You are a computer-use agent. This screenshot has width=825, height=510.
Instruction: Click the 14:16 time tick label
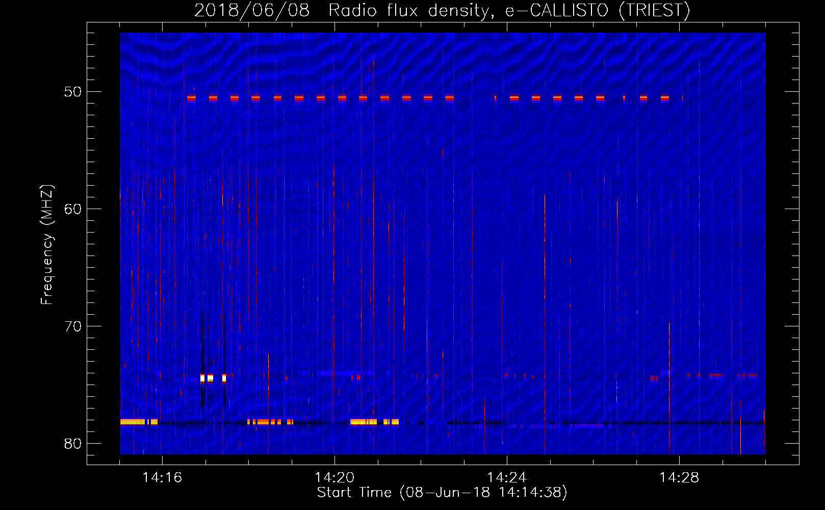pyautogui.click(x=162, y=477)
